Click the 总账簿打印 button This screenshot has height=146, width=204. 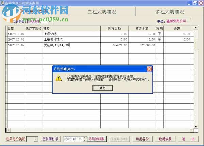50,139
